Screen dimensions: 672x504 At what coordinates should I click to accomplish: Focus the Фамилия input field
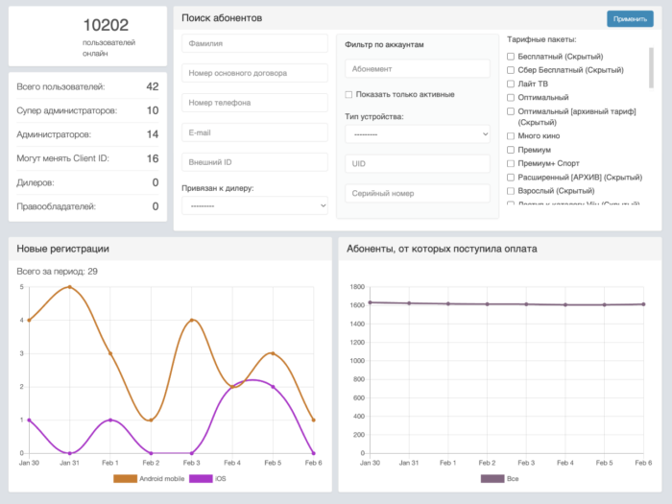(x=254, y=43)
